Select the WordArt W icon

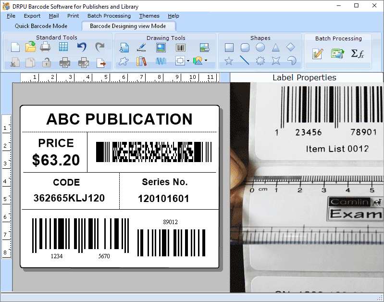click(x=161, y=61)
